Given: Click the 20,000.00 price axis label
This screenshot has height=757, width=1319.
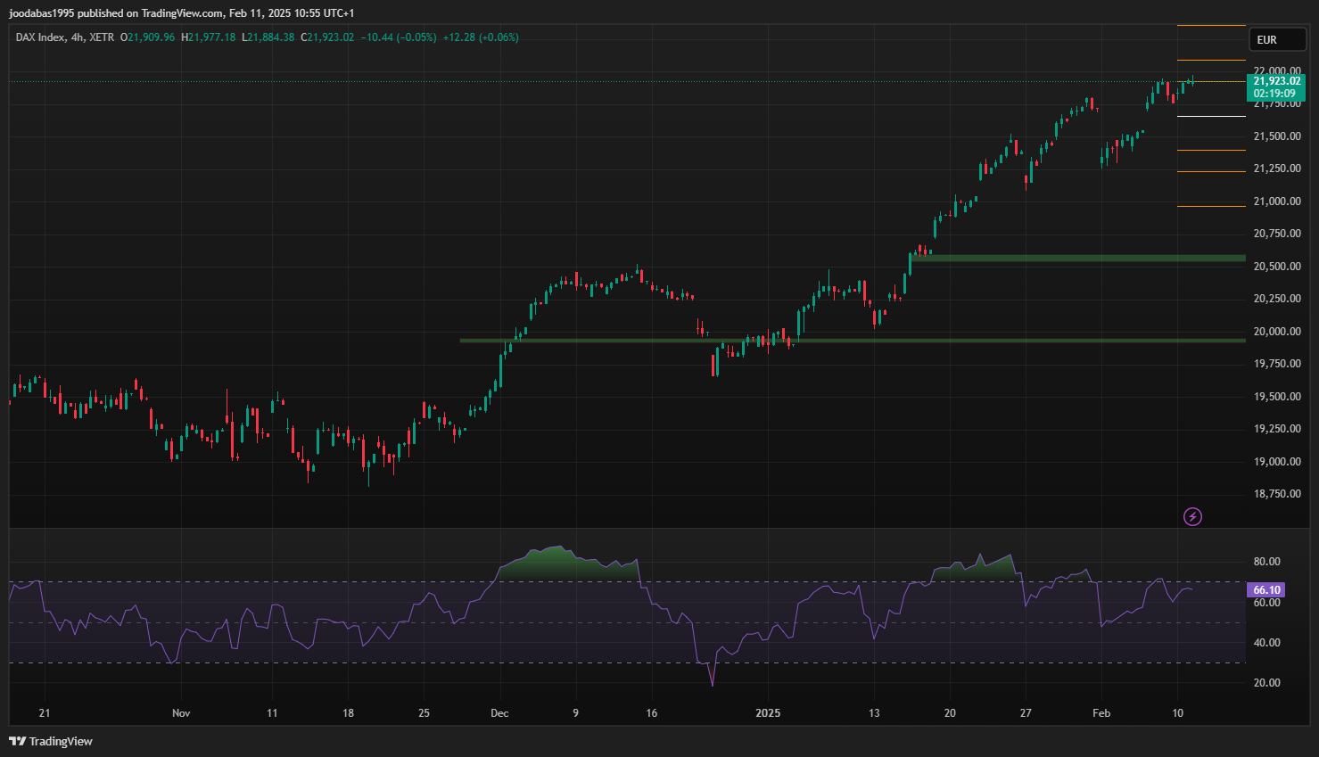Looking at the screenshot, I should tap(1277, 332).
